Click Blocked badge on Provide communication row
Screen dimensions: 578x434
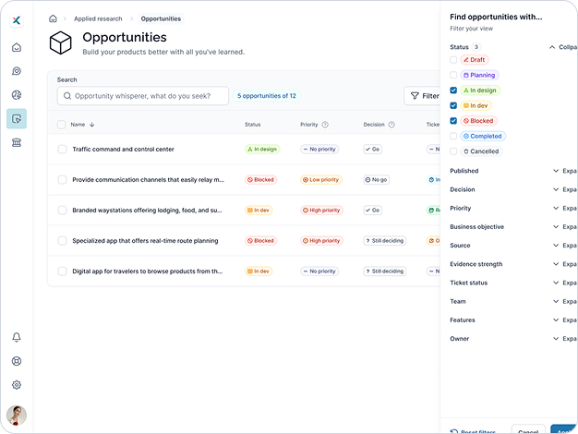pyautogui.click(x=261, y=179)
